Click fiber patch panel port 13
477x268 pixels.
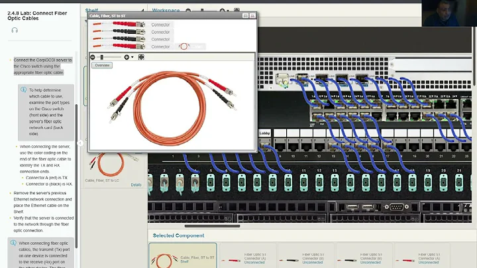[x=335, y=182]
